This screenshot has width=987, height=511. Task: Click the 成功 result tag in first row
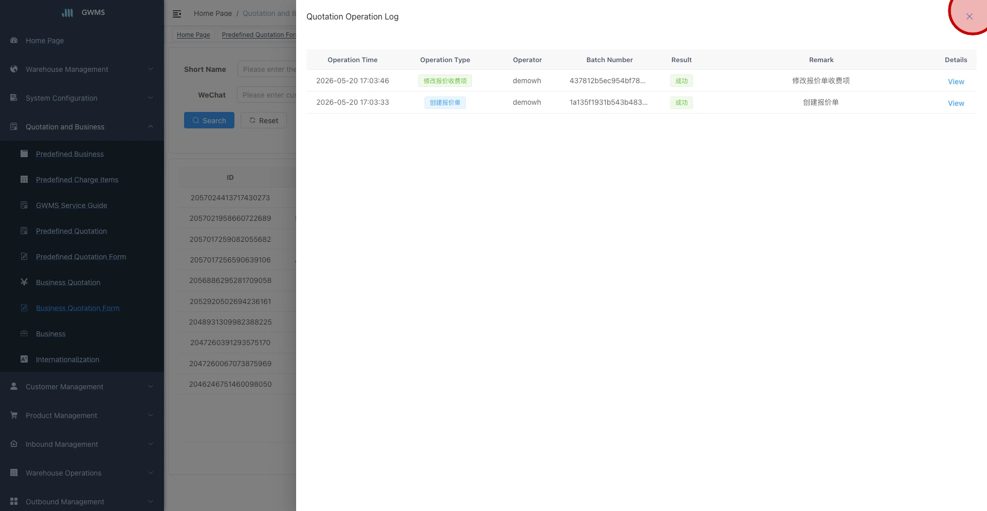point(682,81)
